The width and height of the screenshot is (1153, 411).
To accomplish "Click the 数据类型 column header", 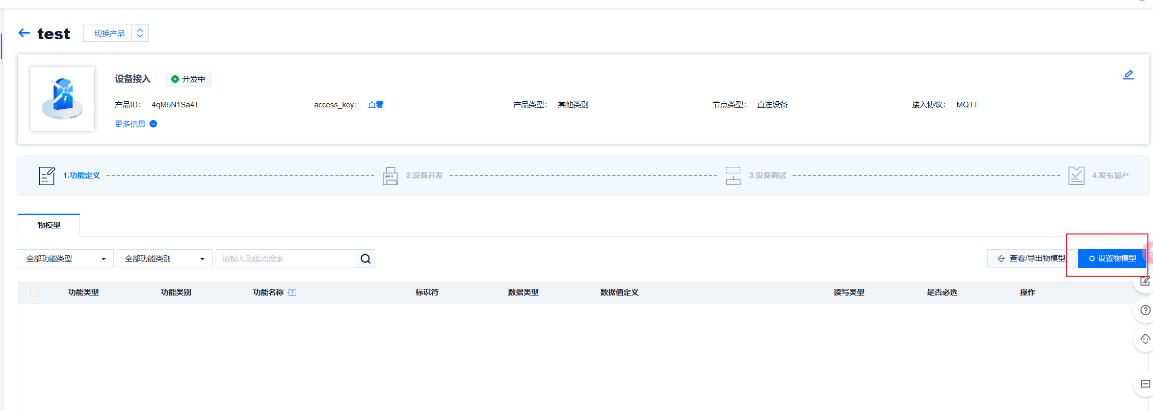I will (x=523, y=292).
